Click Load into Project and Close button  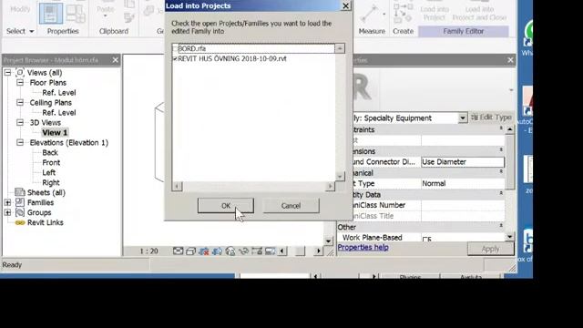pyautogui.click(x=479, y=13)
